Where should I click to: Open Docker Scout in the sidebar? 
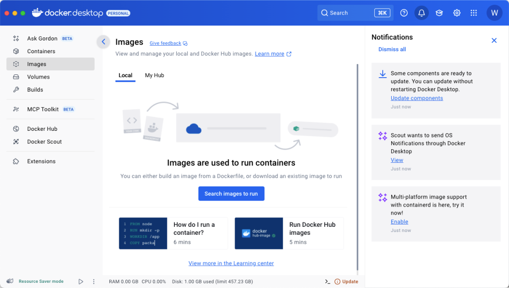pos(44,142)
